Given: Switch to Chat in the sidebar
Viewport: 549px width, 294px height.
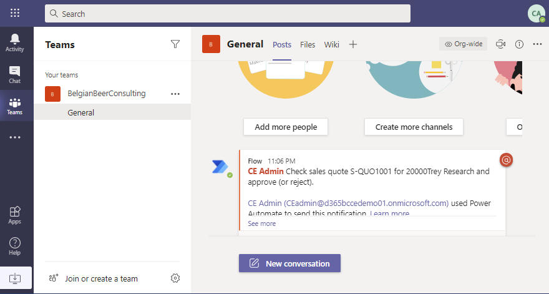Looking at the screenshot, I should (x=15, y=75).
